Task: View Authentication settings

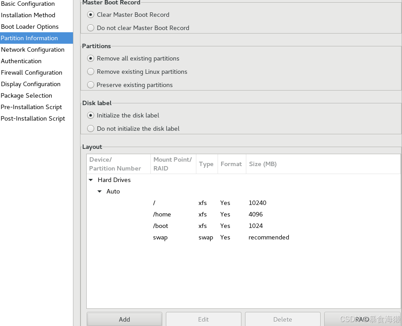Action: click(21, 61)
